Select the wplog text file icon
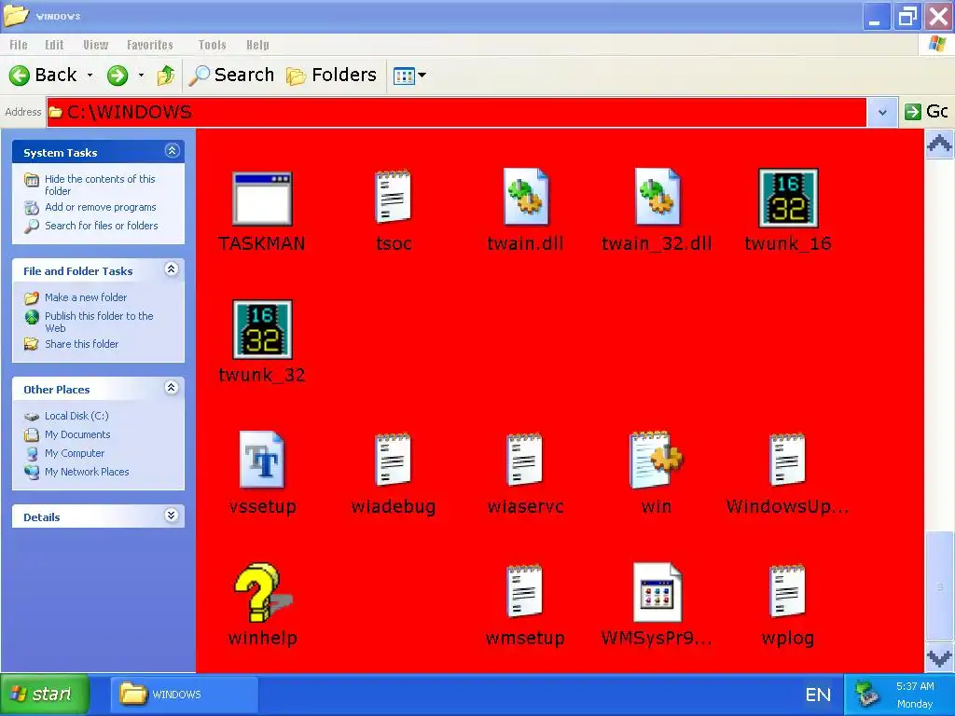Screen dimensions: 955x716 click(787, 591)
